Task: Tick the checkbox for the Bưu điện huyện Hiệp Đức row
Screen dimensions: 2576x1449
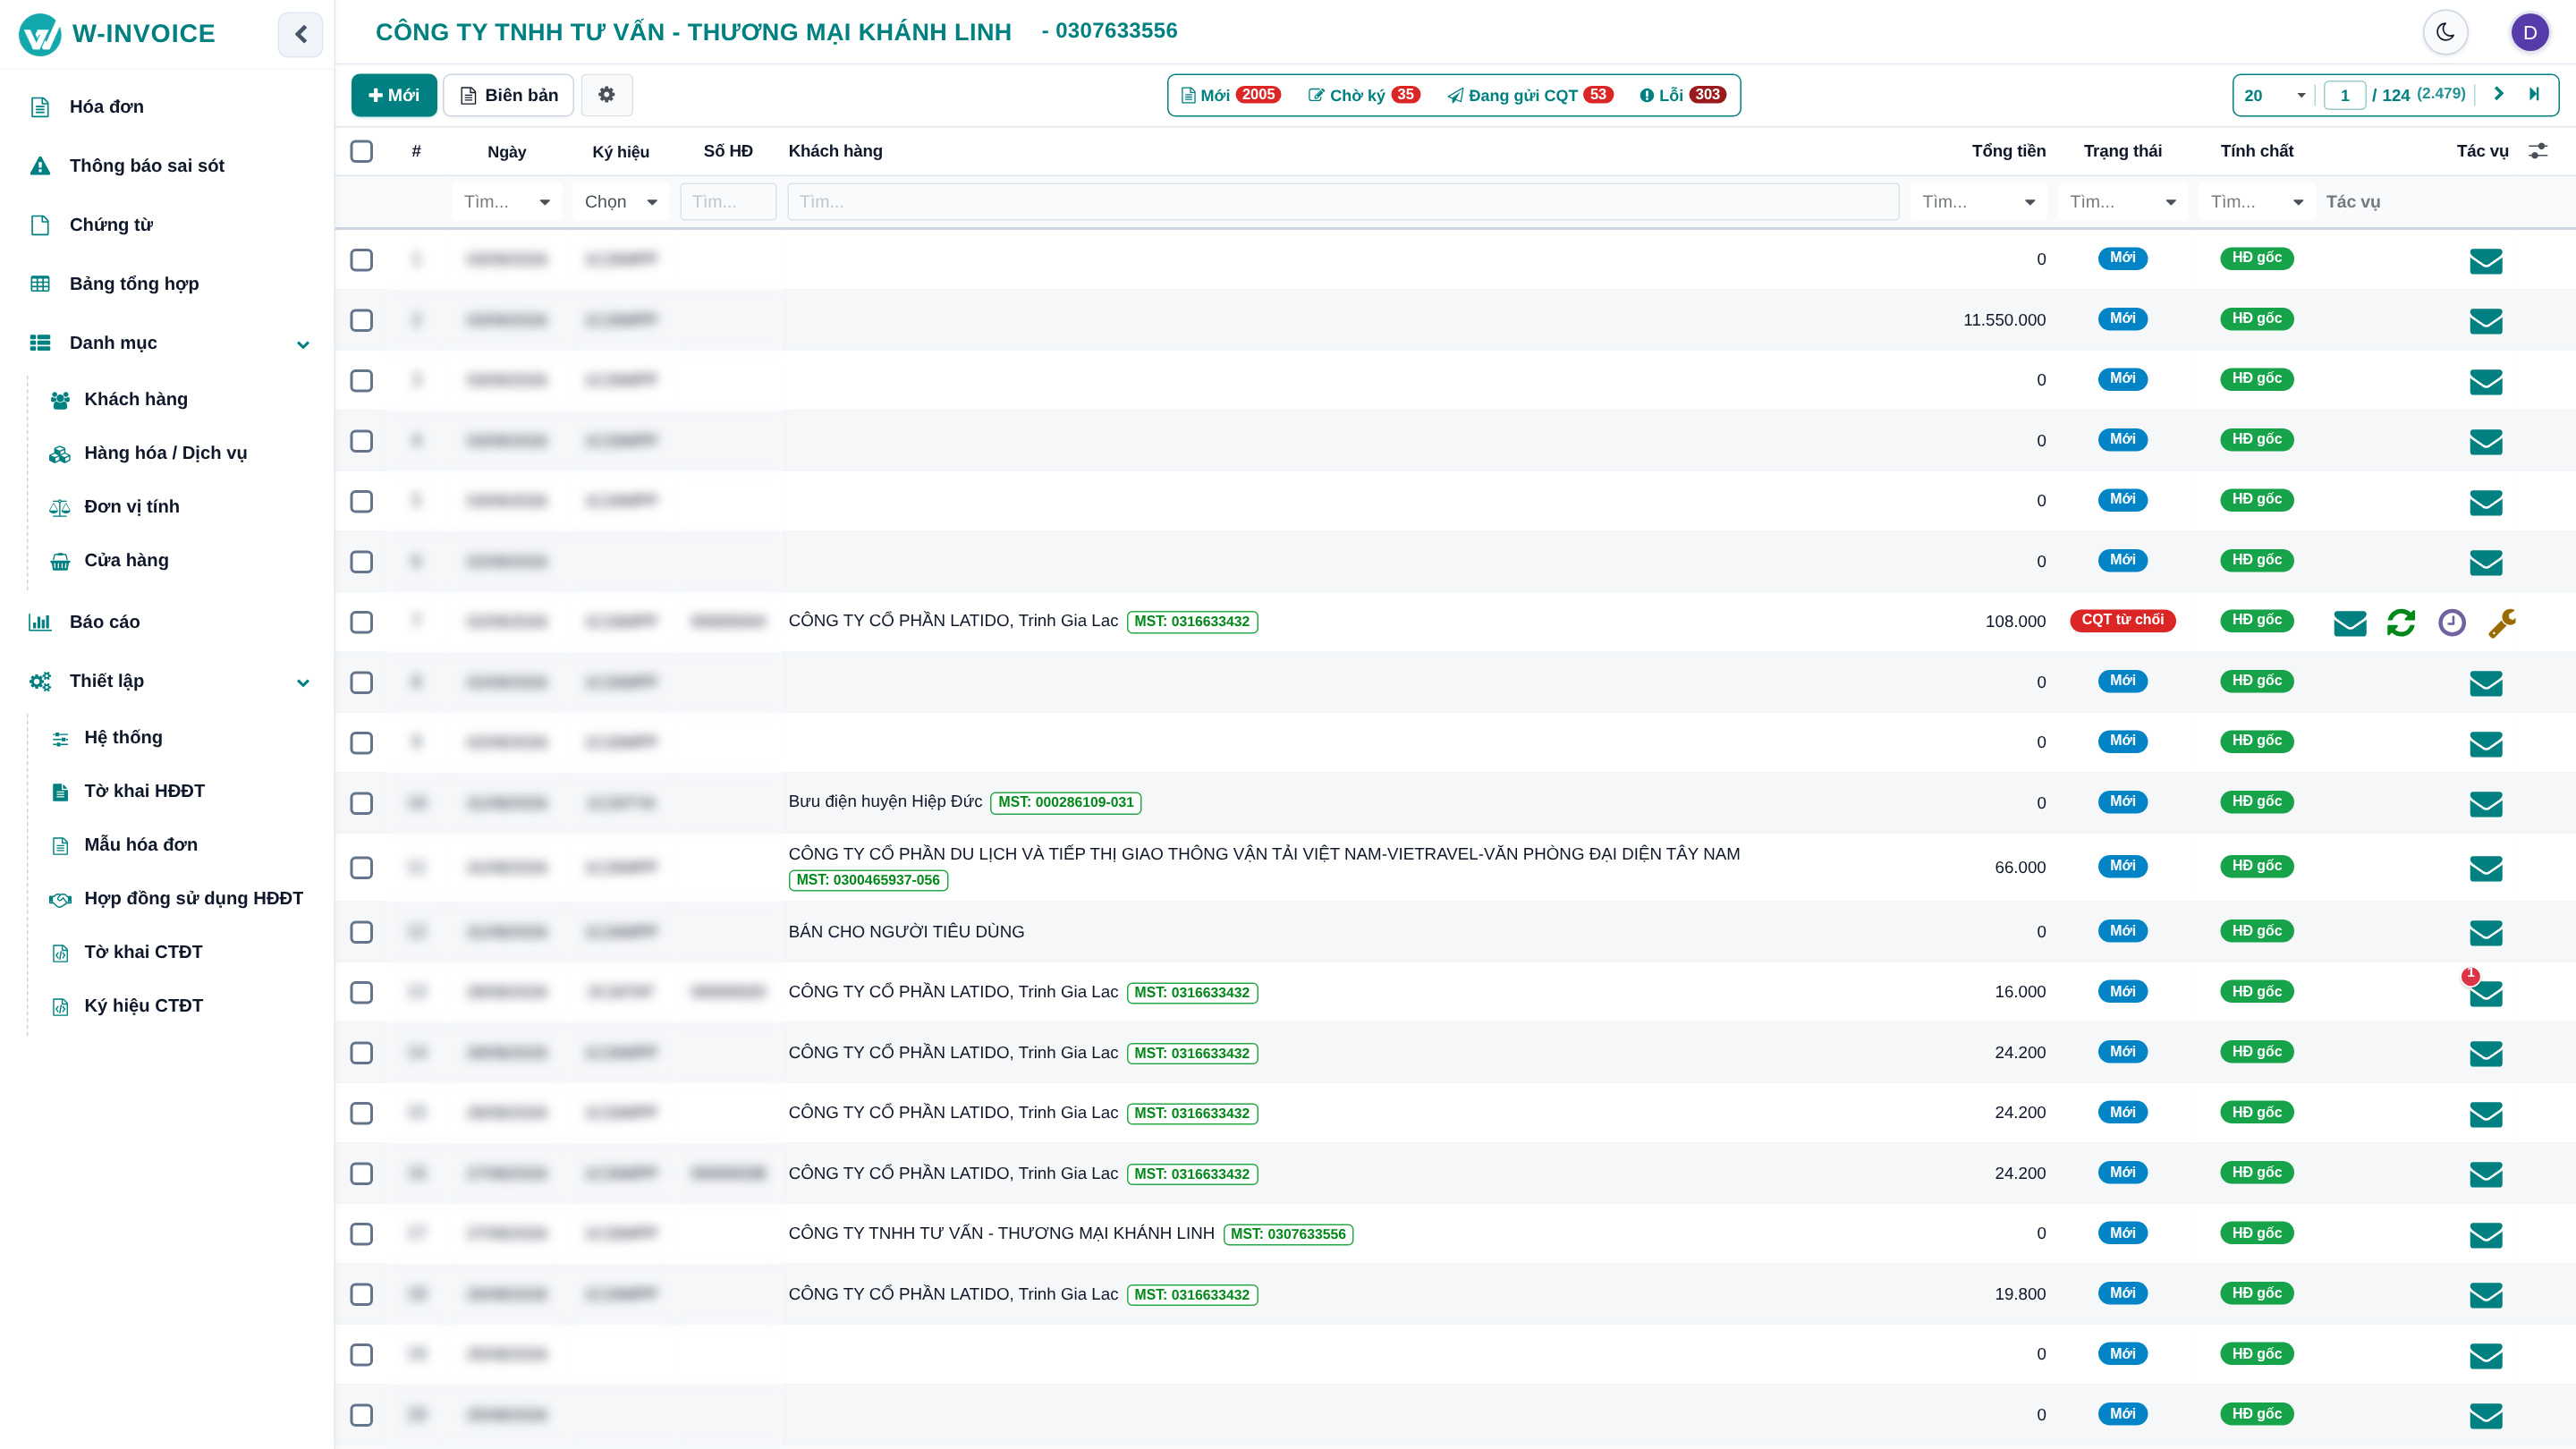Action: point(361,803)
